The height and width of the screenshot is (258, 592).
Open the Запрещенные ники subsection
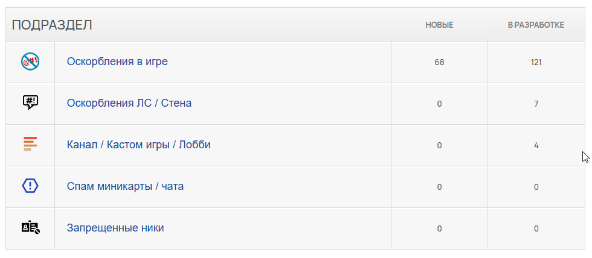click(115, 228)
